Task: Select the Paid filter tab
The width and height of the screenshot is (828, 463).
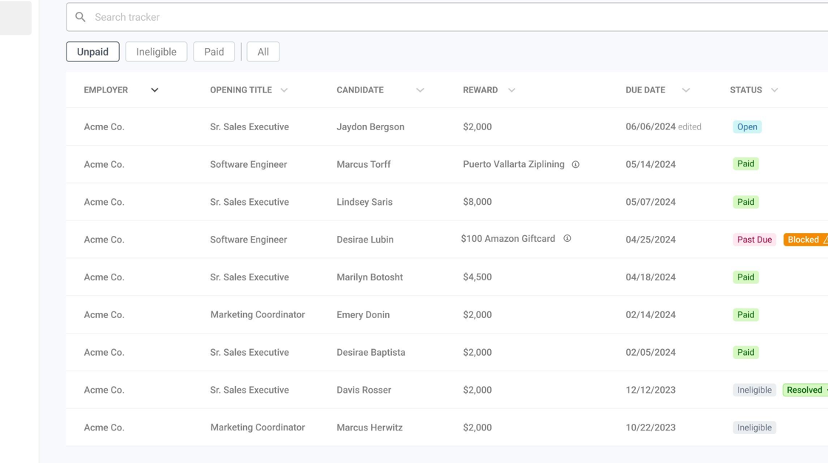Action: pos(214,52)
